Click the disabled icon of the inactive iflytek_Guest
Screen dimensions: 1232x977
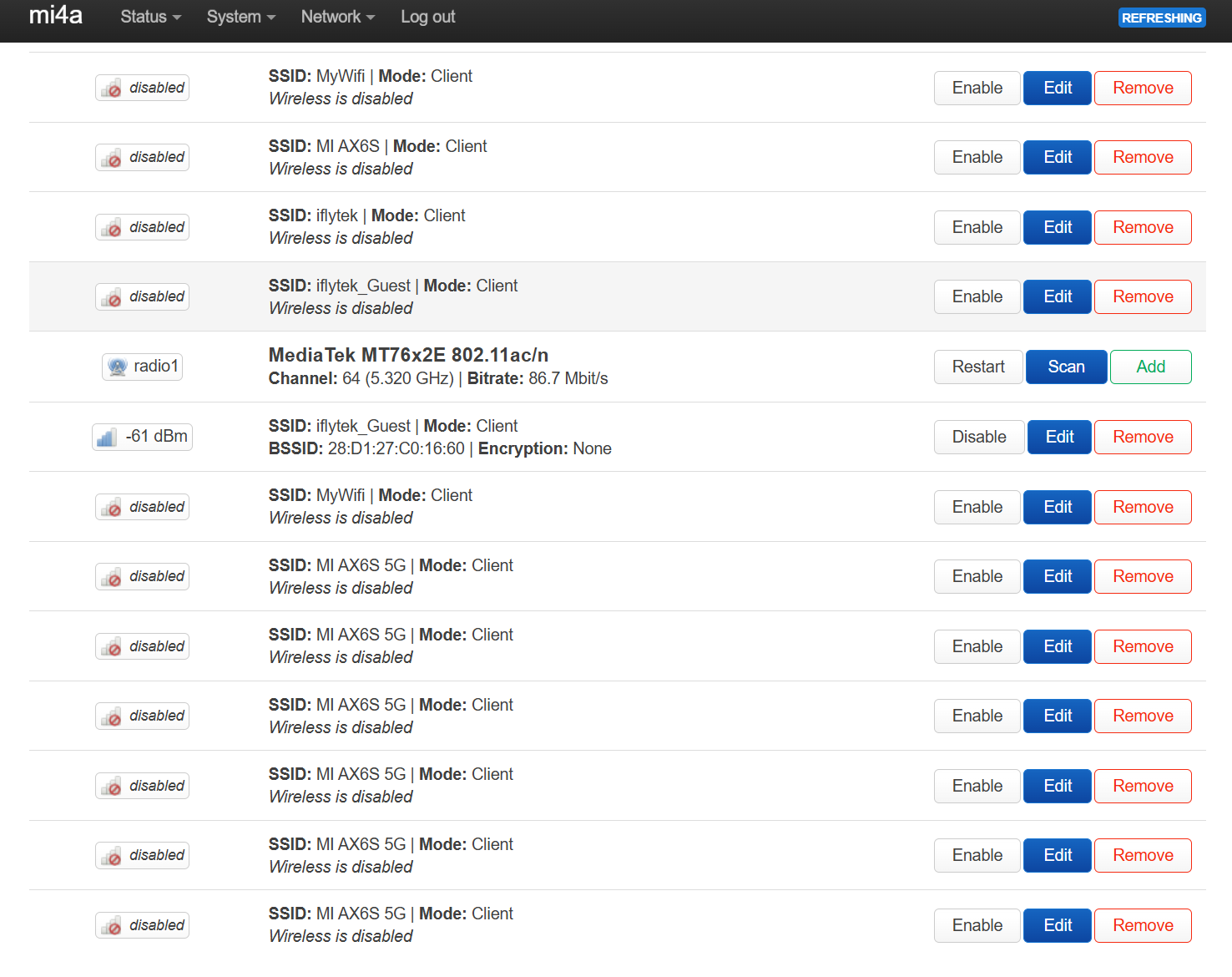click(112, 297)
